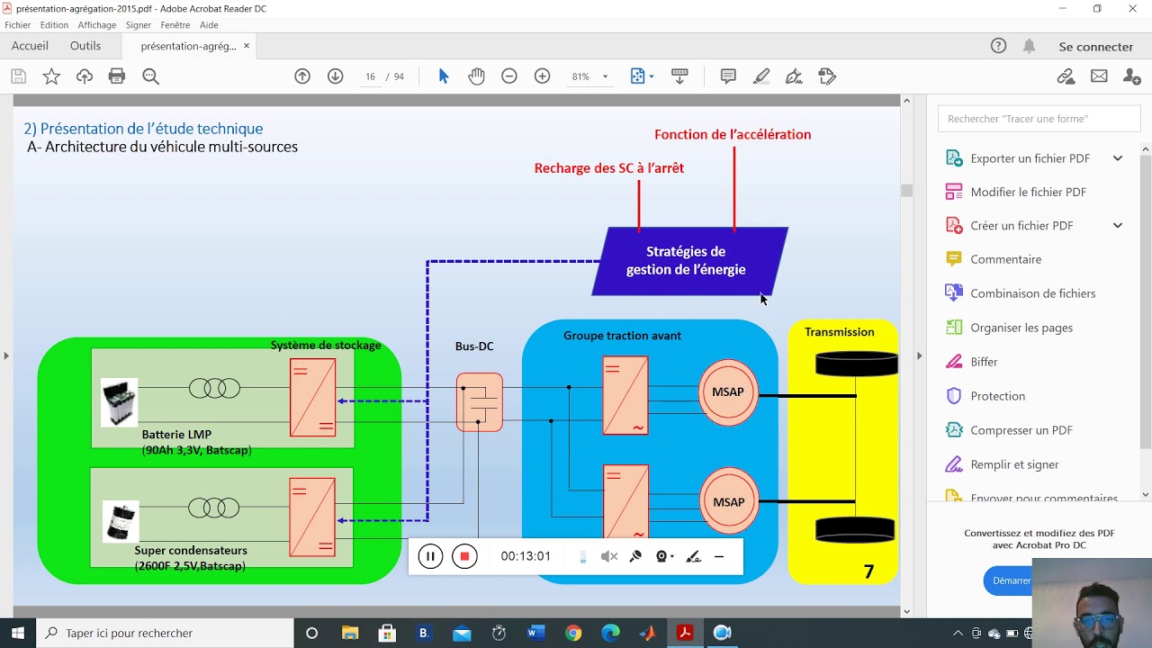Open the Biffer redaction tool
The width and height of the screenshot is (1152, 648).
pos(984,362)
